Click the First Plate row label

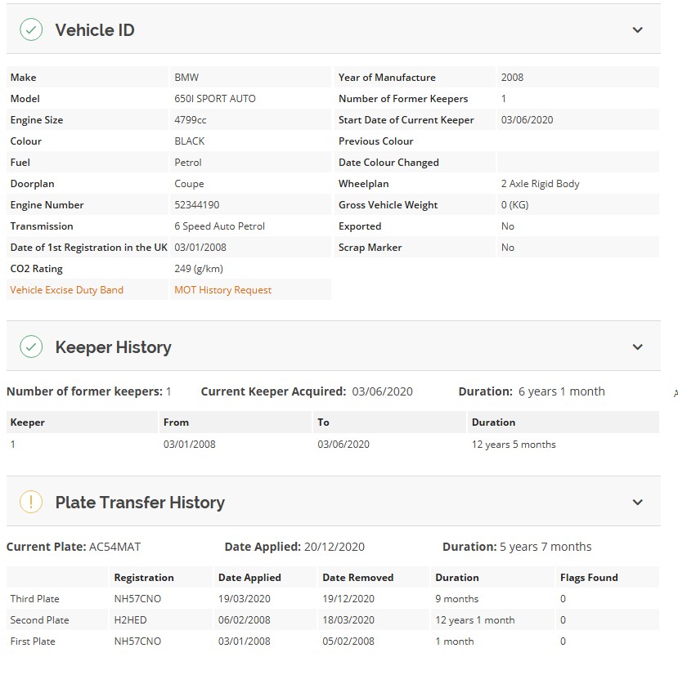click(33, 641)
